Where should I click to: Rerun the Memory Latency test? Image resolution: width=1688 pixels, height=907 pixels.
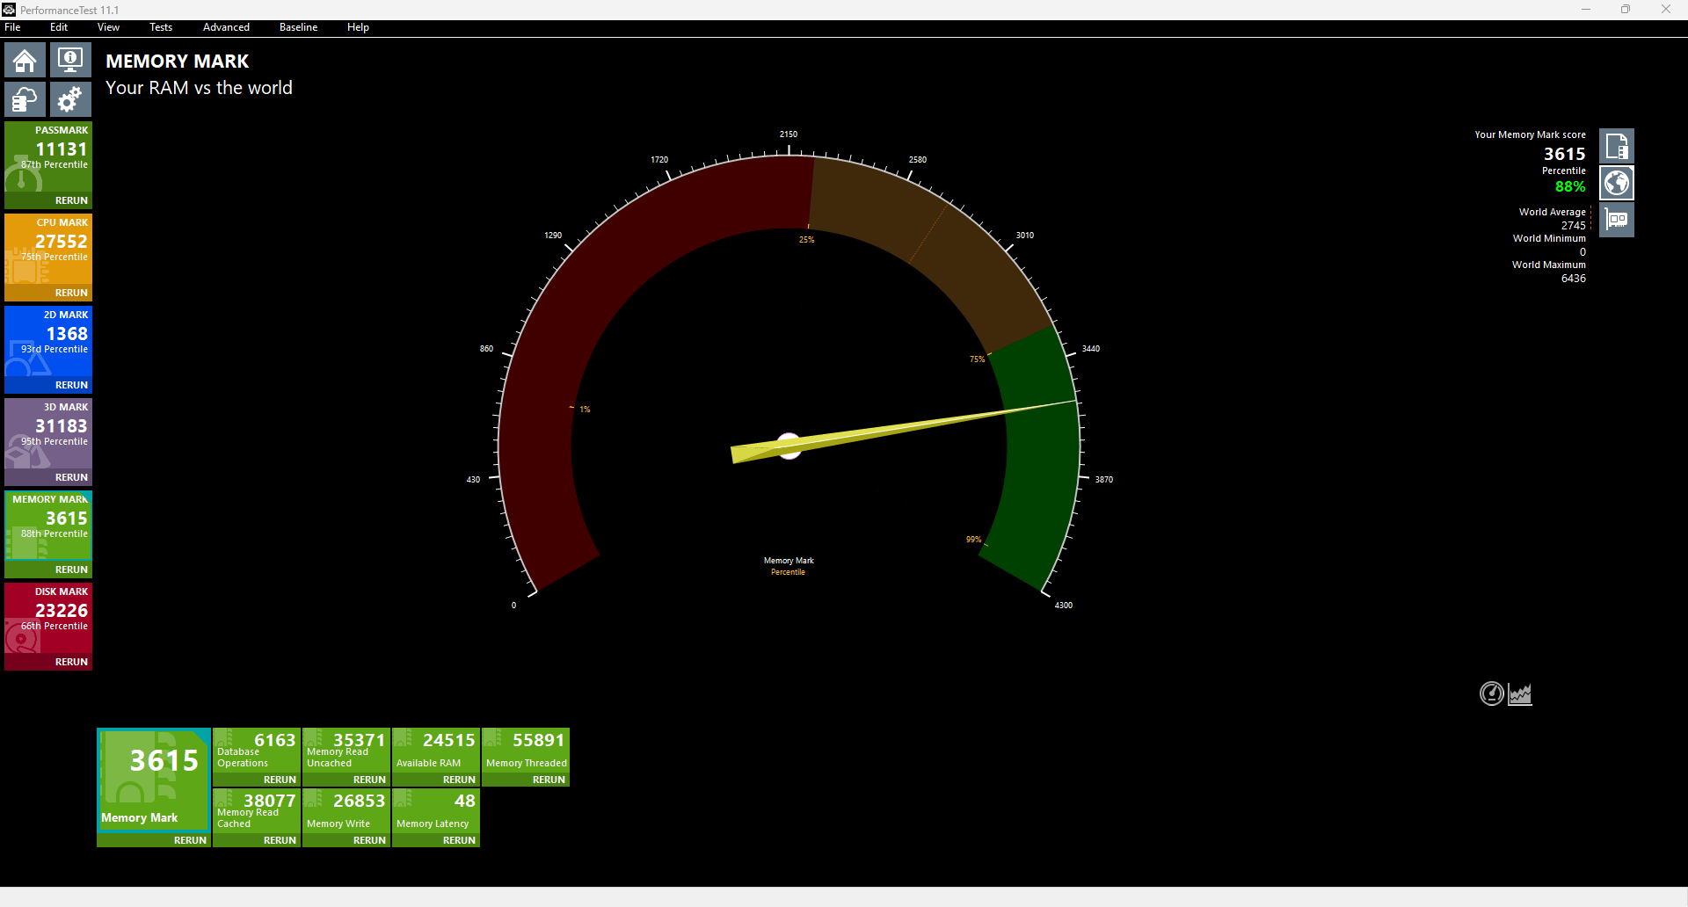tap(459, 840)
